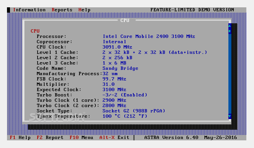Click the 'Turbo Clock (2 core):' label

click(x=68, y=106)
